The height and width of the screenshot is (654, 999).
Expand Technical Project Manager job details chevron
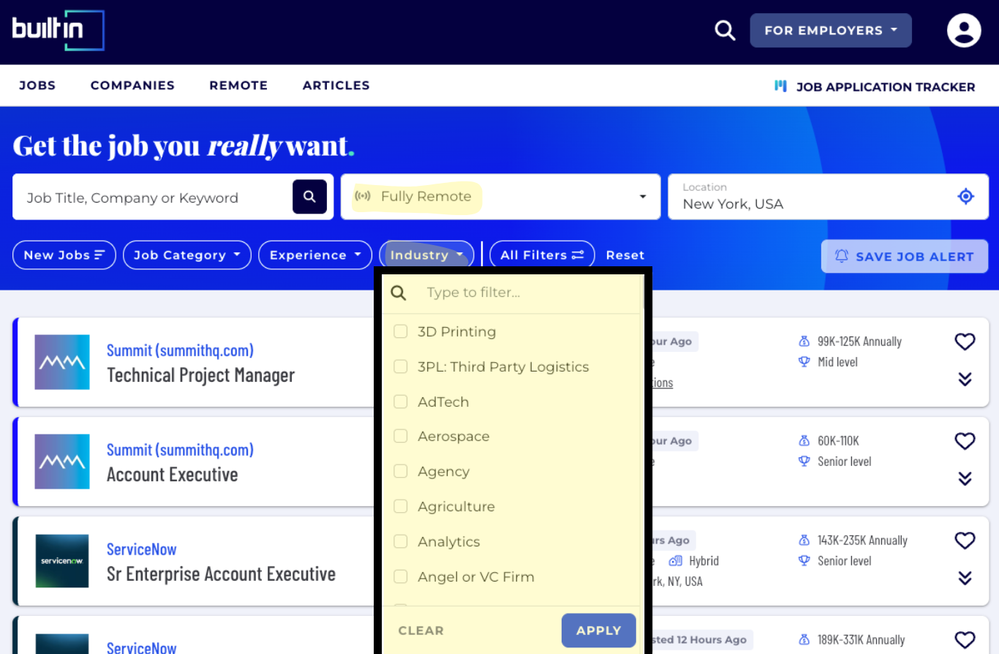pos(965,379)
